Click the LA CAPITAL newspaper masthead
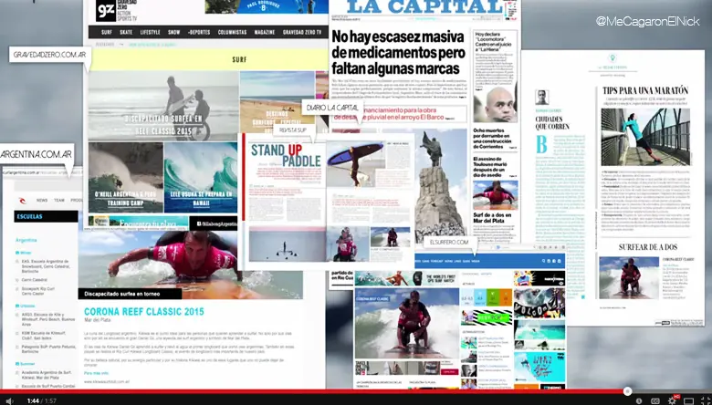 tap(424, 6)
